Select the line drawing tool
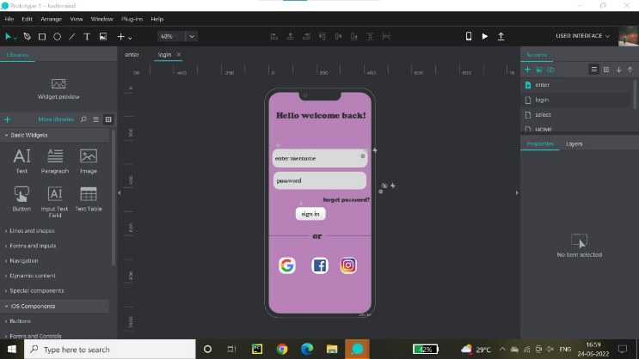Screen dimensions: 639x359 tap(71, 37)
